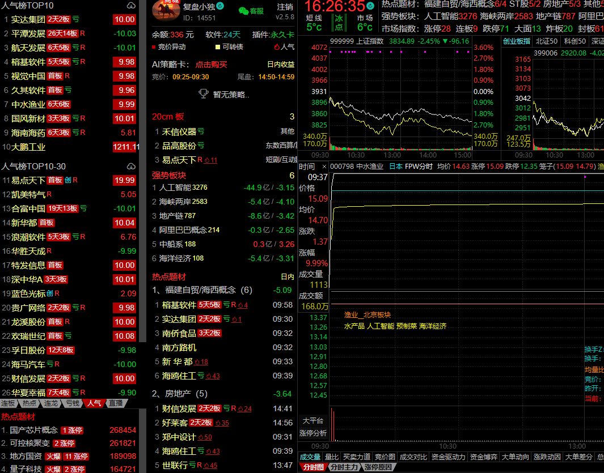Click the cloud download icon beside 人气榜TOP10-30
604x473 pixels.
point(132,167)
